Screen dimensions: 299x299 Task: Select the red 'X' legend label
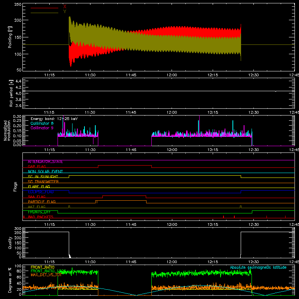[x=65, y=7]
